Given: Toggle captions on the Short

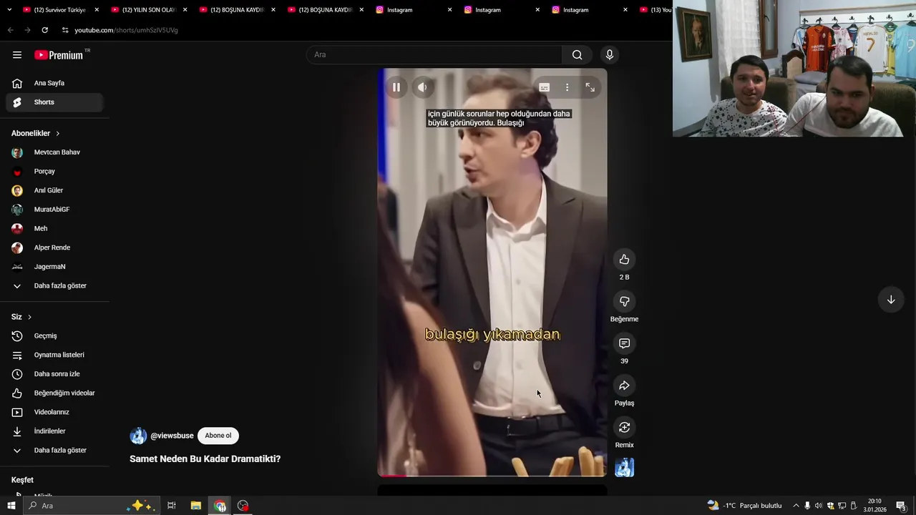Looking at the screenshot, I should [544, 87].
